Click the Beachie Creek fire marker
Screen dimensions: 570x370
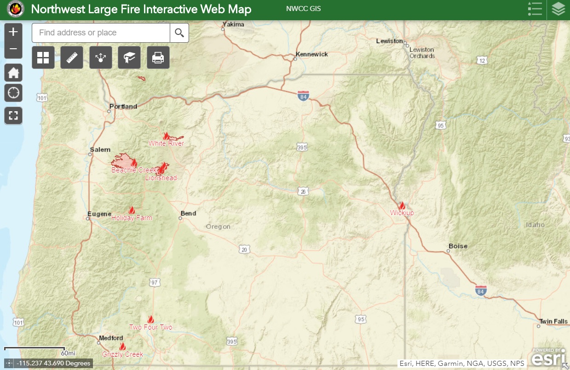[134, 163]
